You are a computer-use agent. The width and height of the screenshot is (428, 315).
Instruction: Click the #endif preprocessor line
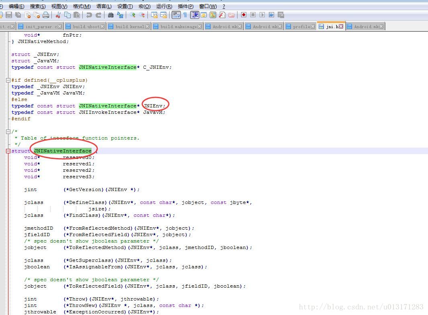(x=21, y=119)
